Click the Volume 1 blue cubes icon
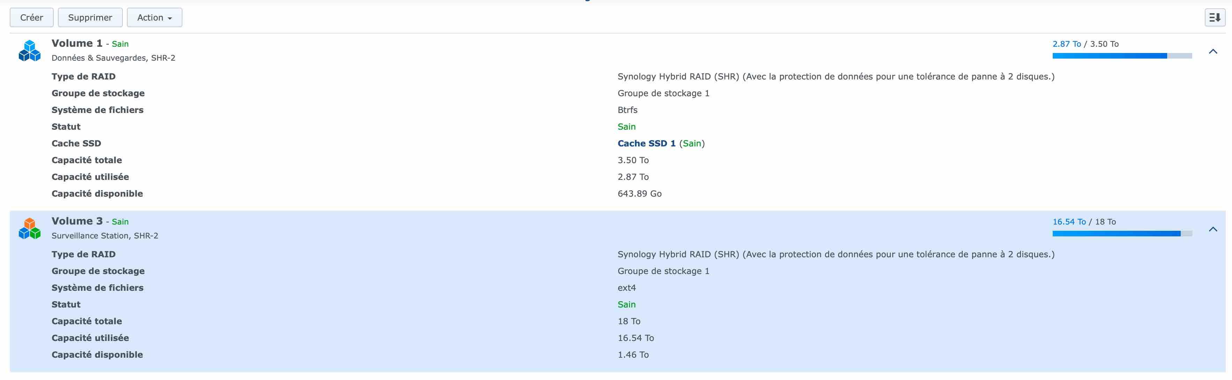Viewport: 1232px width, 380px height. [30, 51]
